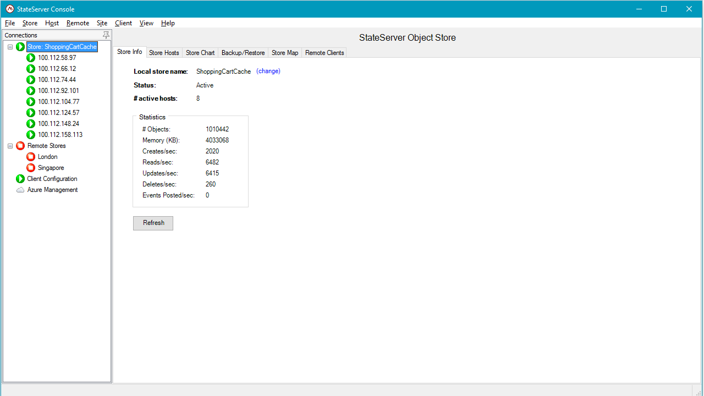Click the StateServer Object Store heading
The width and height of the screenshot is (704, 396).
[x=408, y=38]
